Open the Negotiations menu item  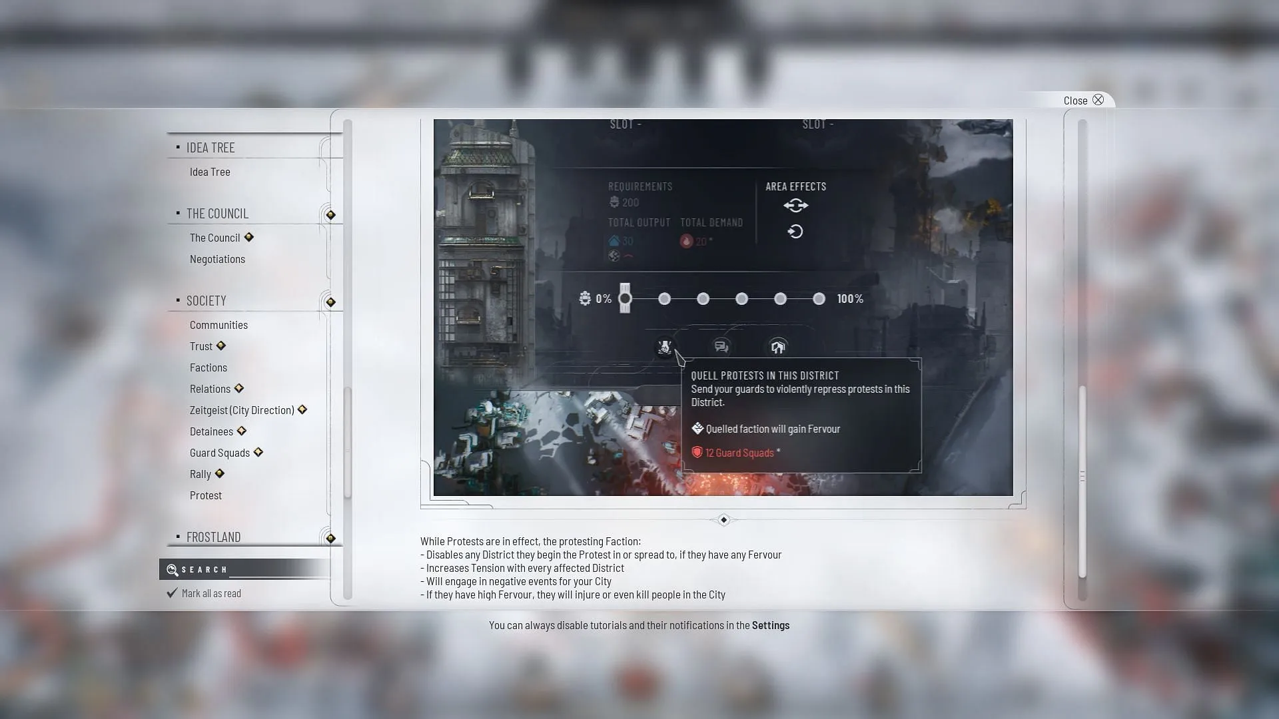217,258
